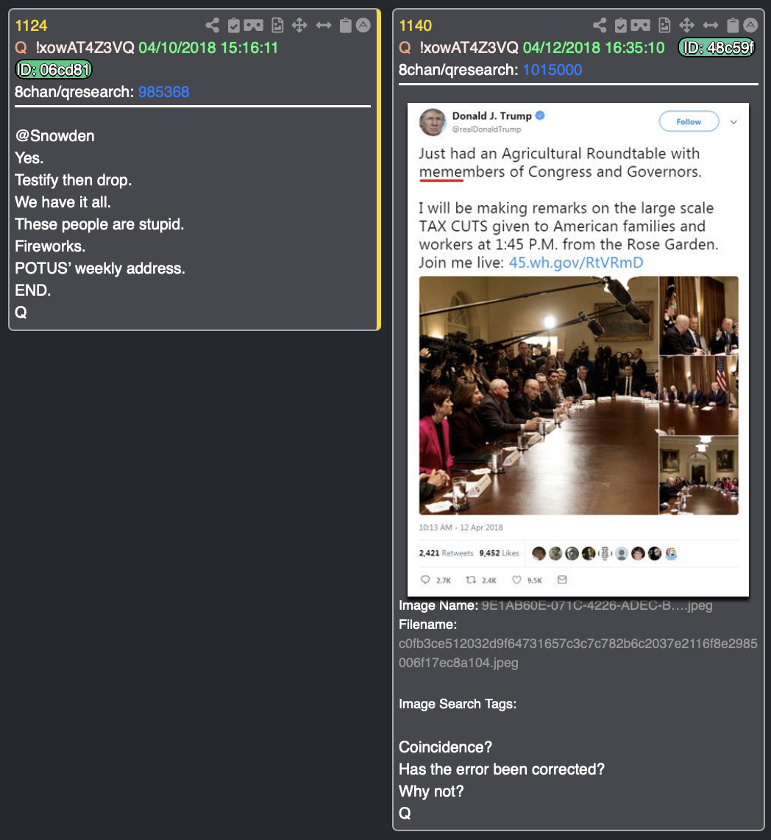Click the Follow button on Trump's tweet

click(689, 121)
